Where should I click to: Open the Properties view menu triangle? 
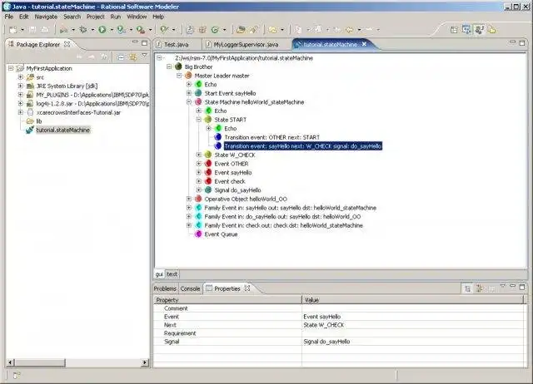point(502,286)
